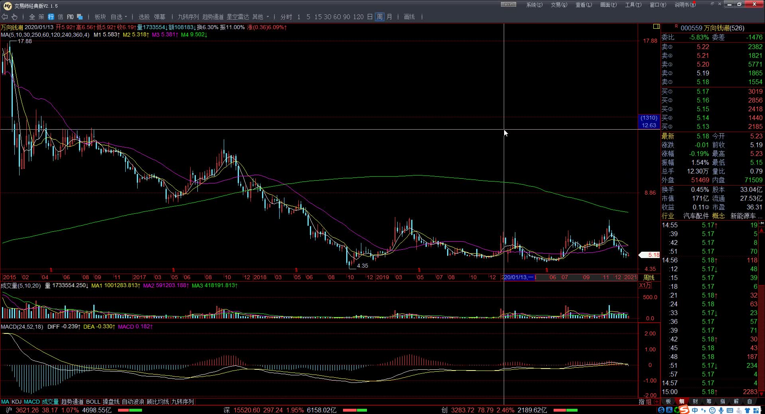Select the 120 minute period
The image size is (765, 414).
tap(358, 17)
